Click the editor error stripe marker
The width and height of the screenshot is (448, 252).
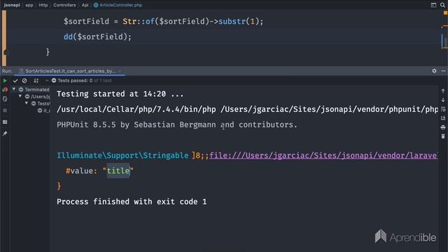[x=444, y=27]
